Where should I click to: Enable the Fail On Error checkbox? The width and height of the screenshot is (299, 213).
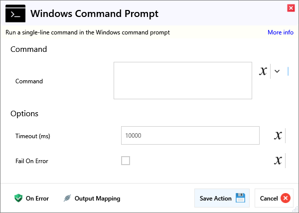tap(126, 161)
